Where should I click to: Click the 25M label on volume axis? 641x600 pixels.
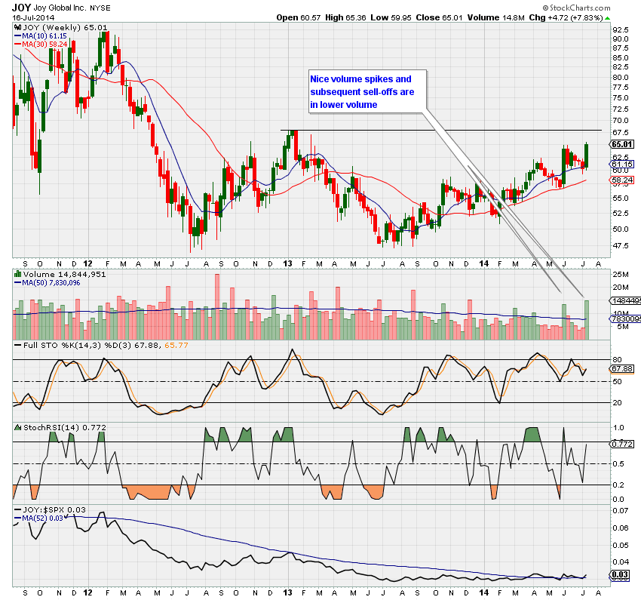(x=620, y=274)
